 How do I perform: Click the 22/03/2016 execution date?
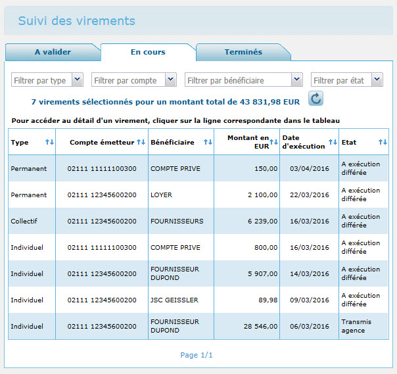tap(310, 195)
